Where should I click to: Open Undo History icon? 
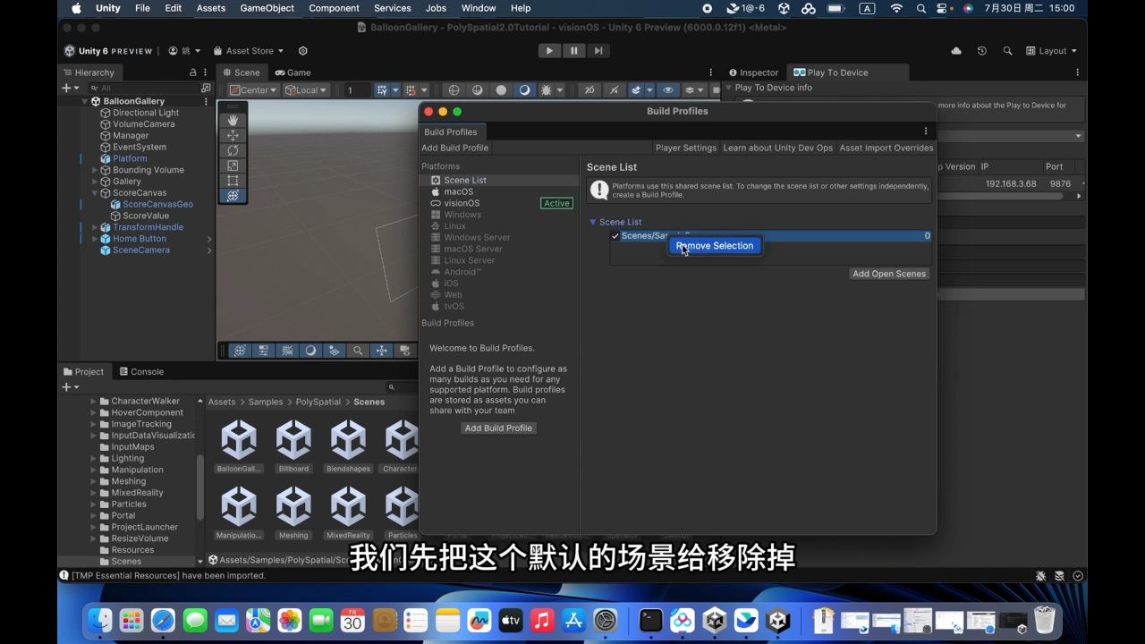click(x=982, y=51)
